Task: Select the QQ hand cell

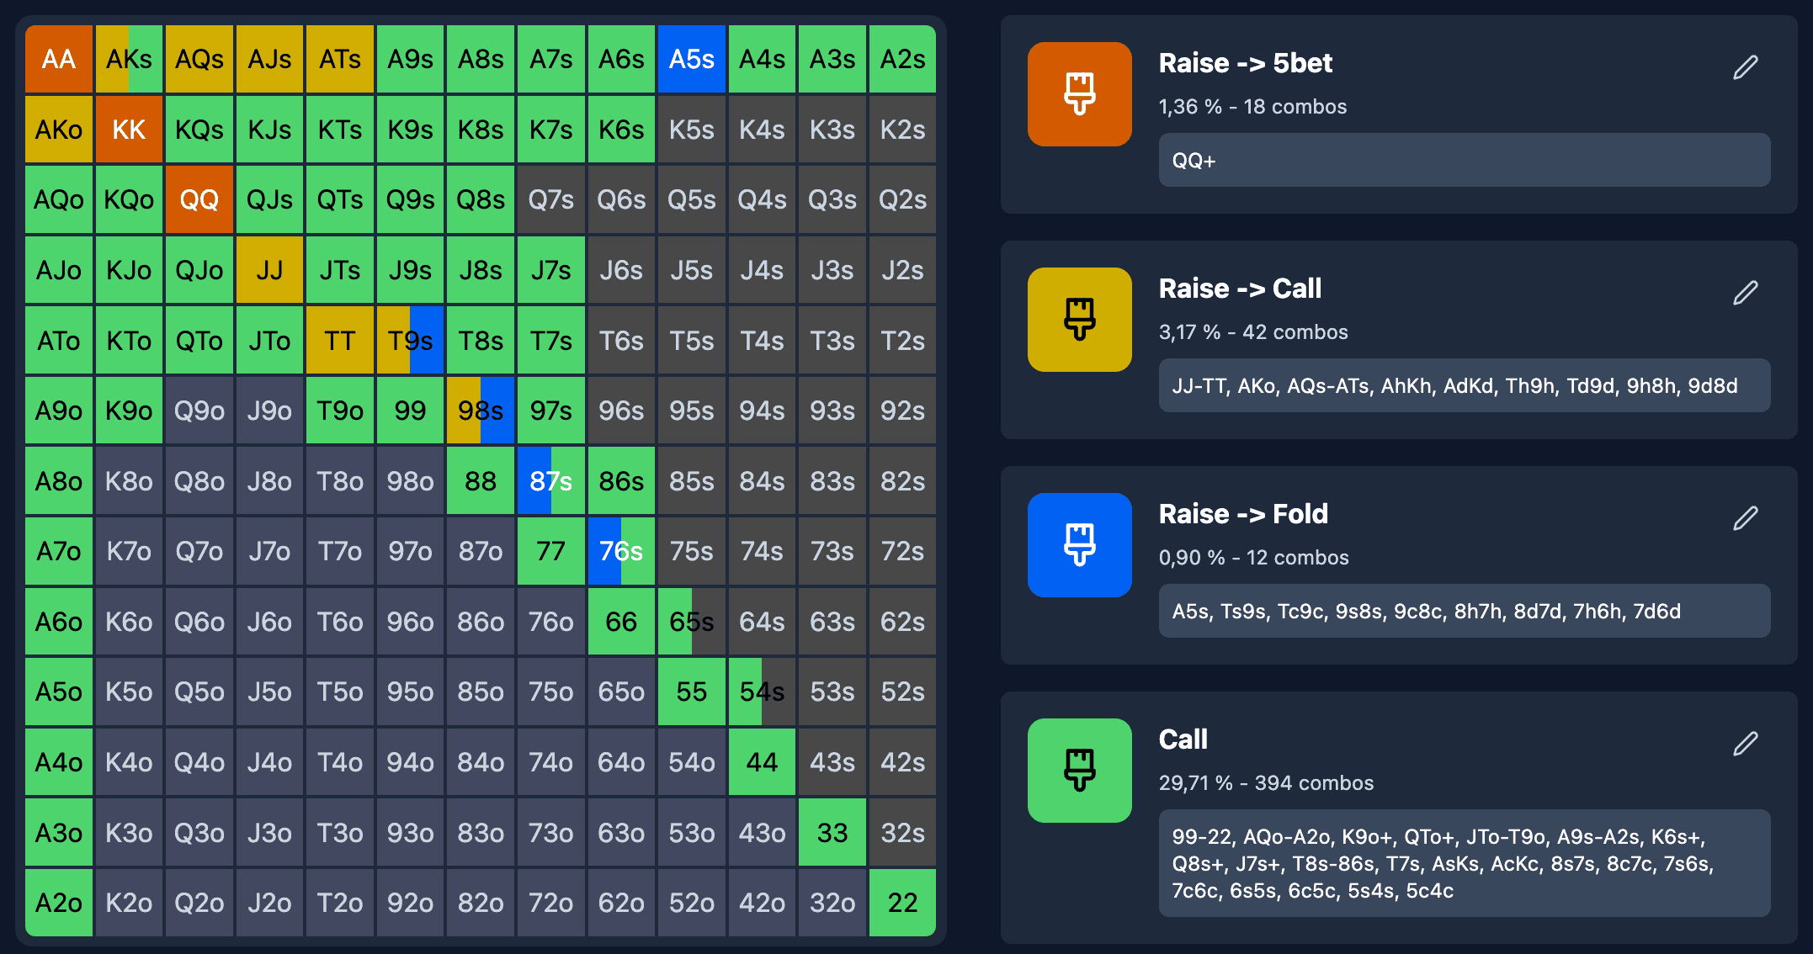Action: tap(199, 199)
